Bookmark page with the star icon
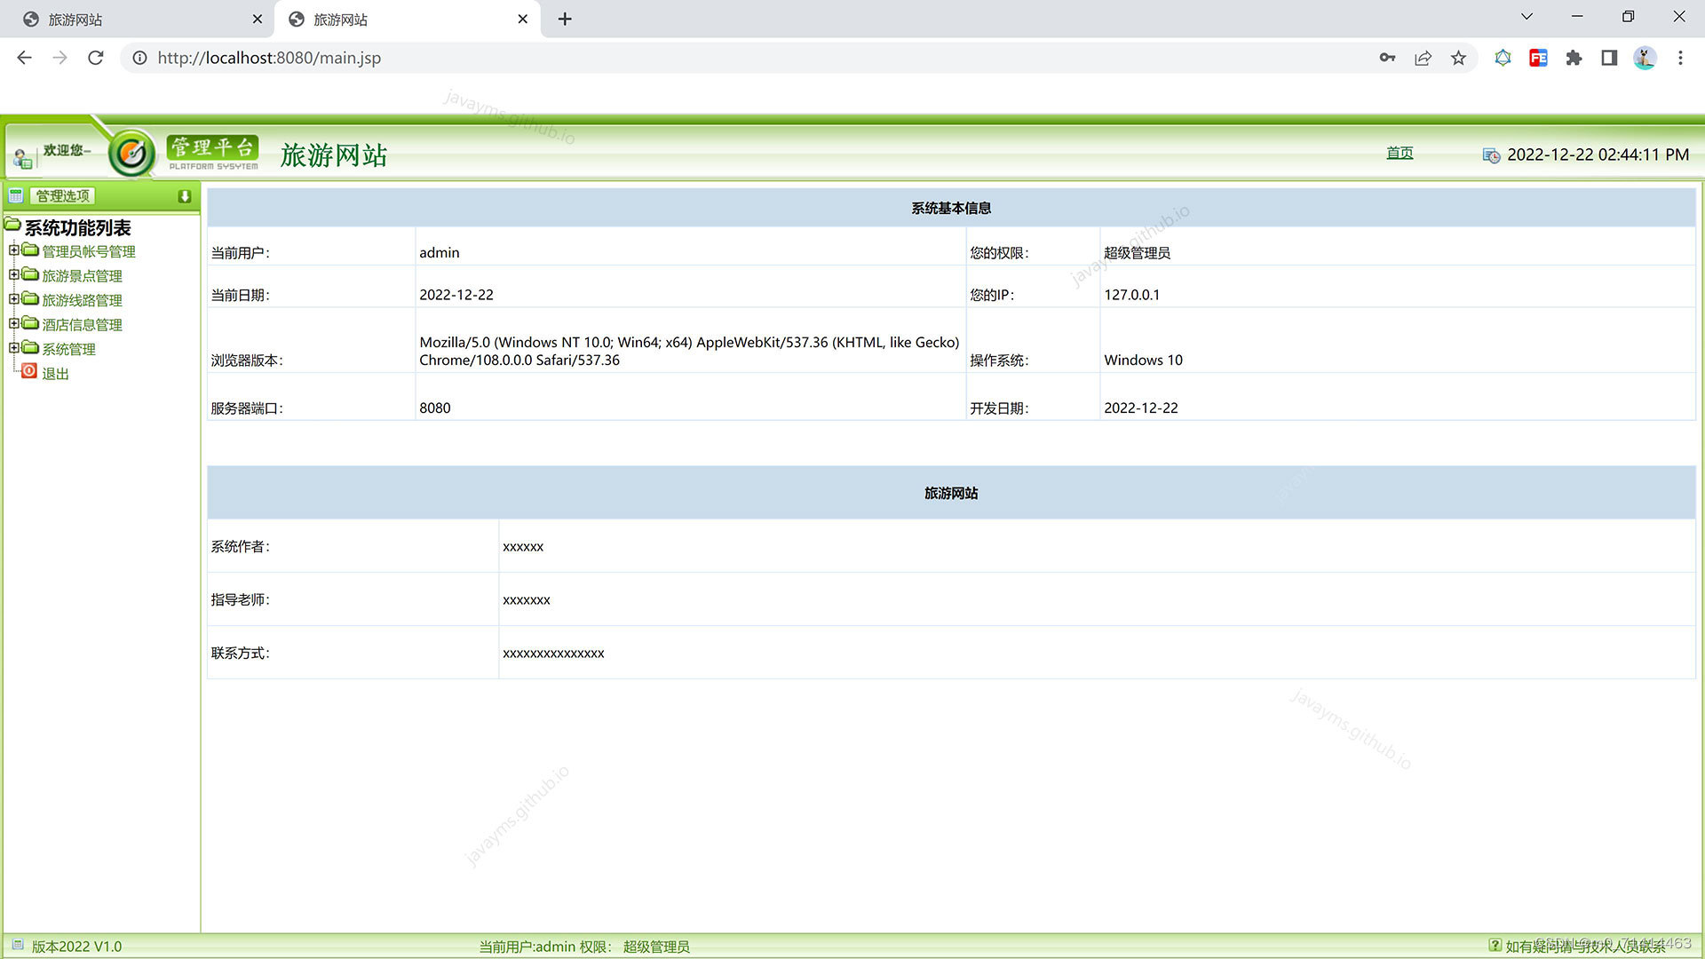This screenshot has width=1705, height=959. pos(1458,58)
